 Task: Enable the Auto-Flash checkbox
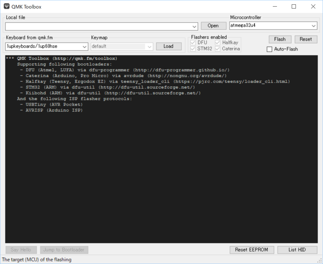click(x=269, y=49)
